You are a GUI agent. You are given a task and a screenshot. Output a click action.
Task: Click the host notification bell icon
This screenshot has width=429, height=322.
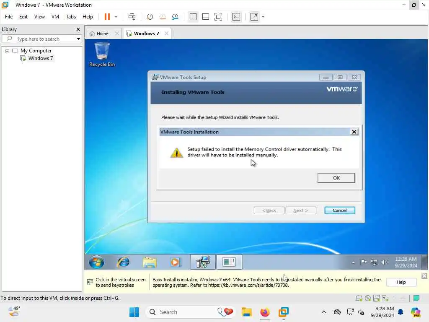tap(401, 312)
